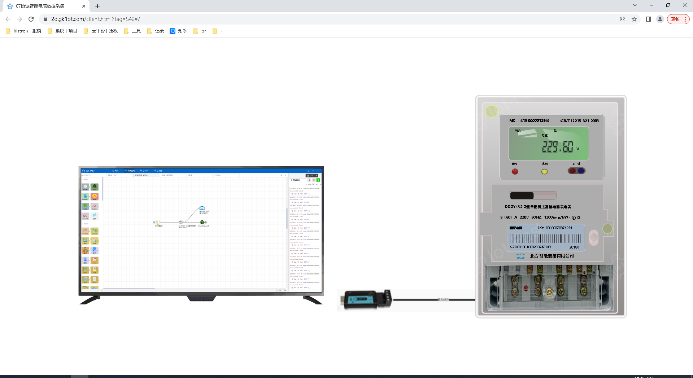Viewport: 693px width, 378px height.
Task: Click the green bug debug palette node
Action: pos(95,187)
